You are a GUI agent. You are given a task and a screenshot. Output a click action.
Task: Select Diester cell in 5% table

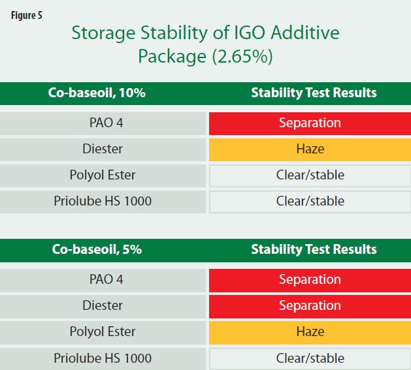point(103,306)
